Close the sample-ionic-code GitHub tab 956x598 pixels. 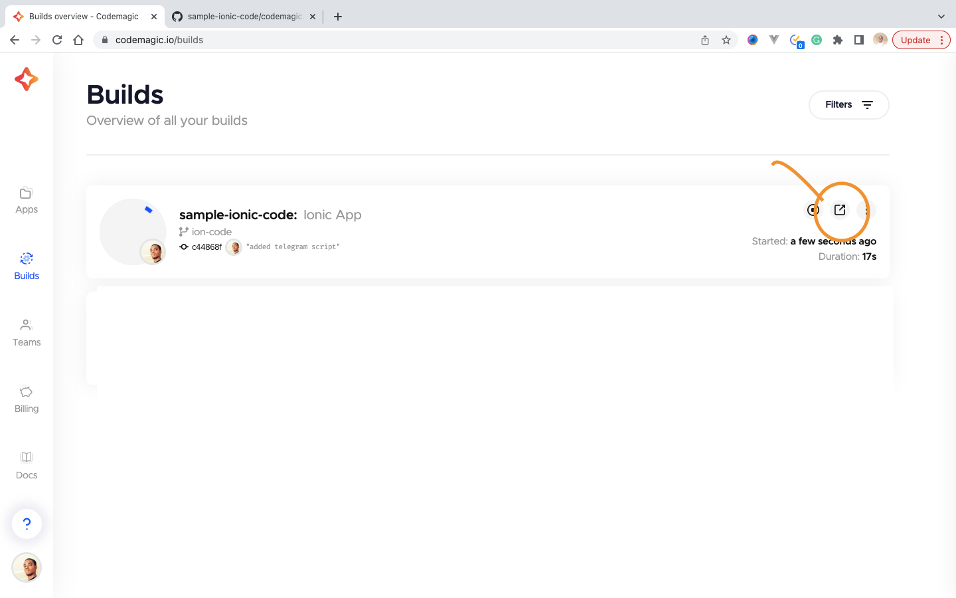(x=313, y=17)
